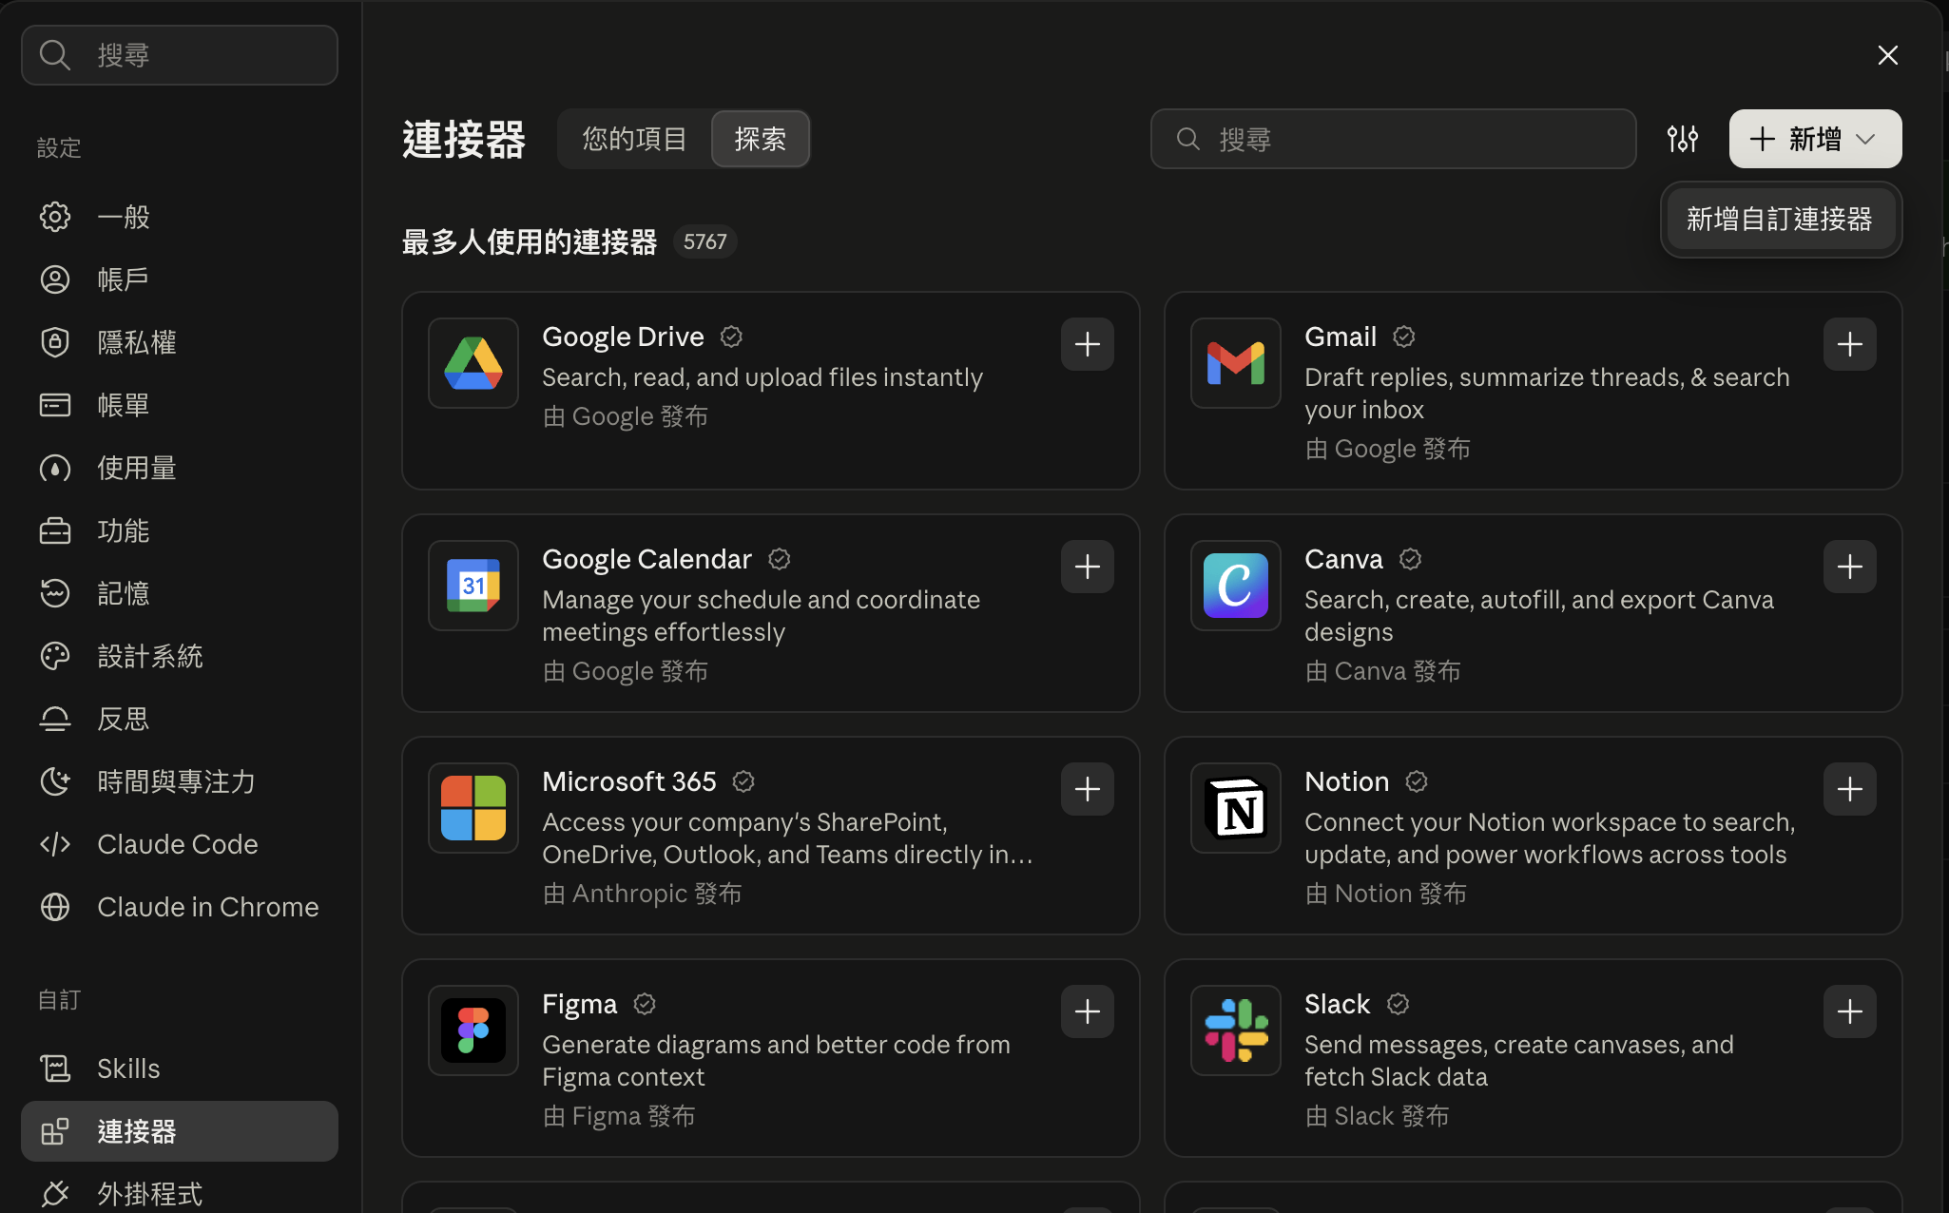
Task: Focus the connectors 搜尋 field
Action: pyautogui.click(x=1393, y=139)
